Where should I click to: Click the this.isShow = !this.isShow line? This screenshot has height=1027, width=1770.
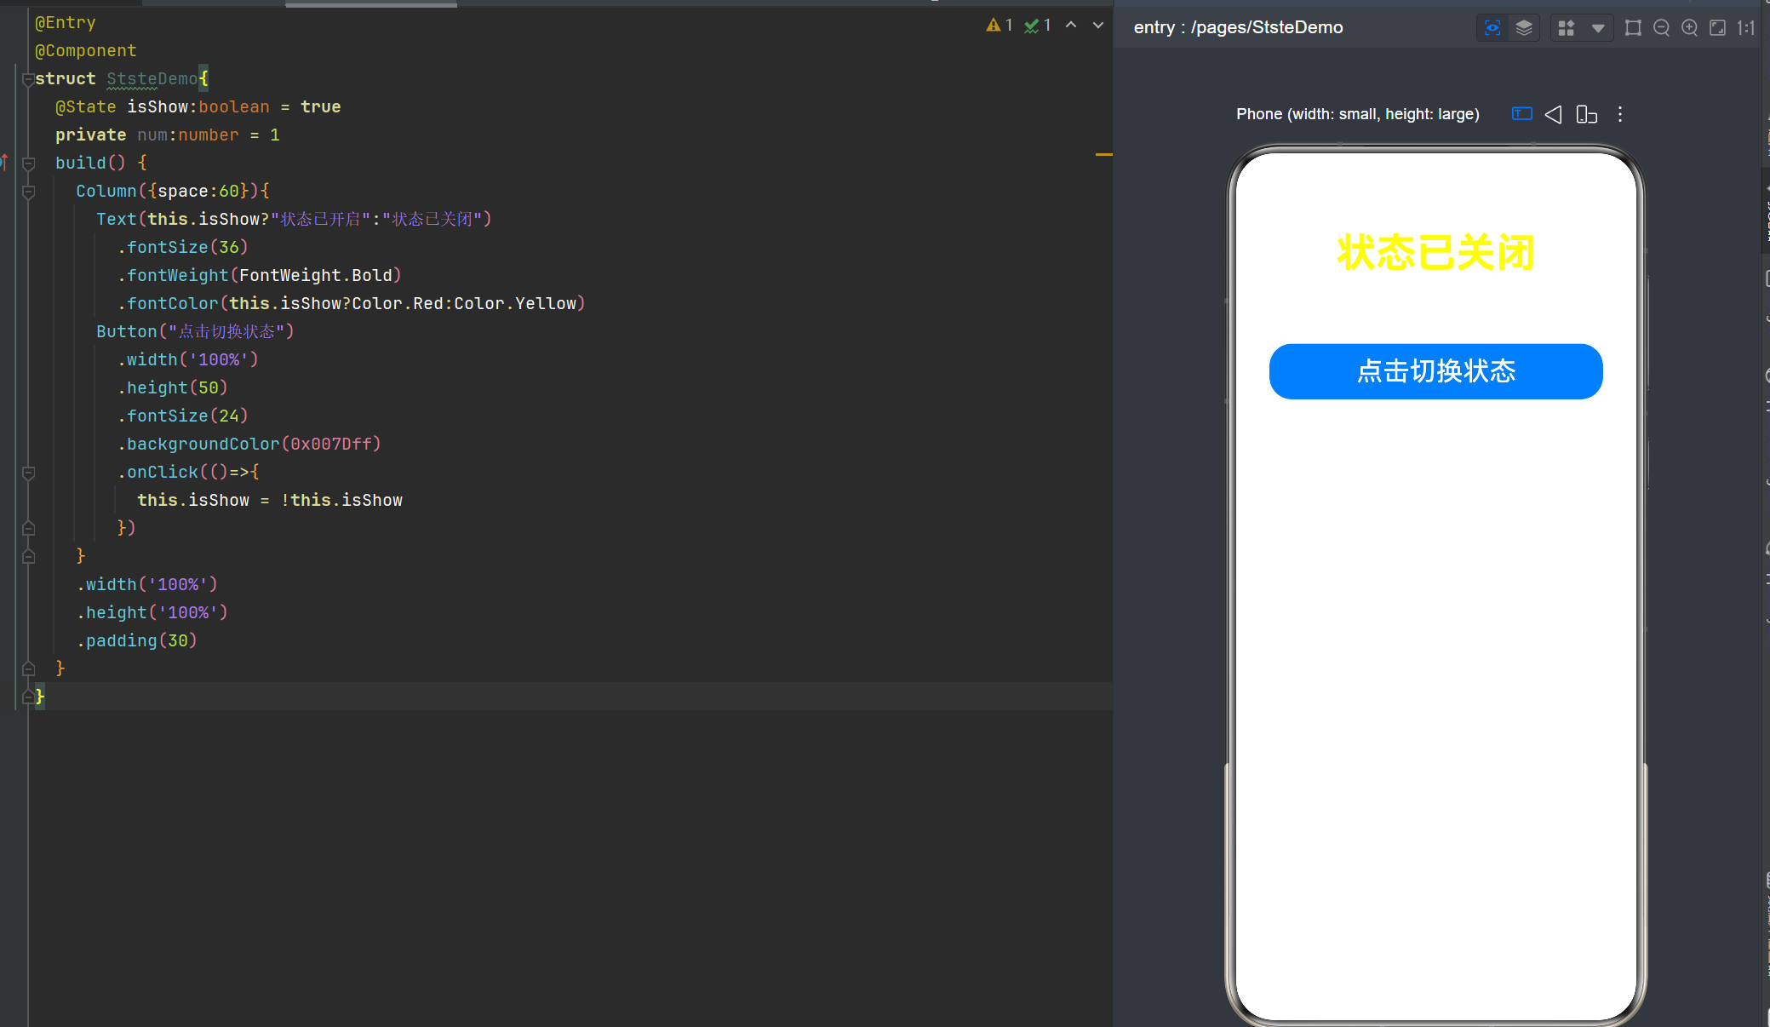click(270, 501)
